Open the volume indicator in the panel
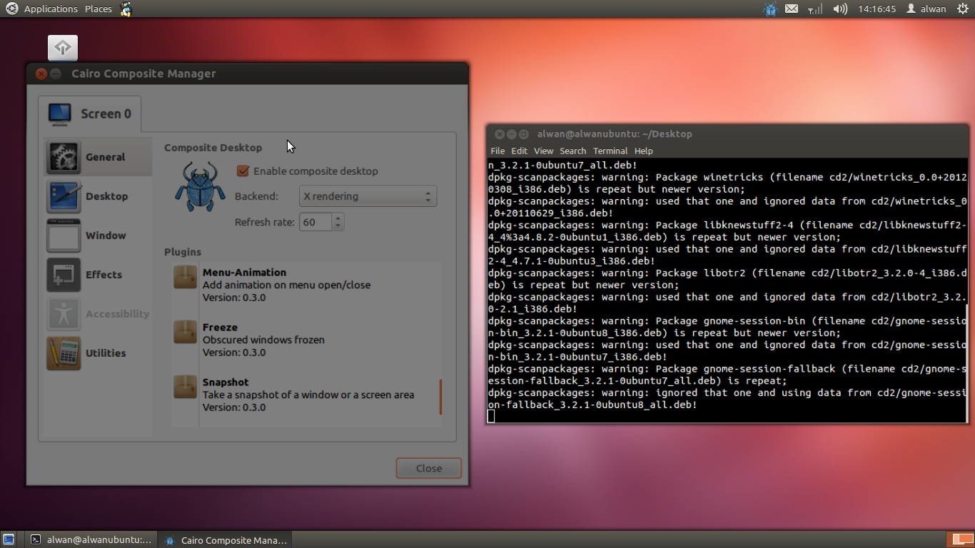975x548 pixels. (840, 9)
